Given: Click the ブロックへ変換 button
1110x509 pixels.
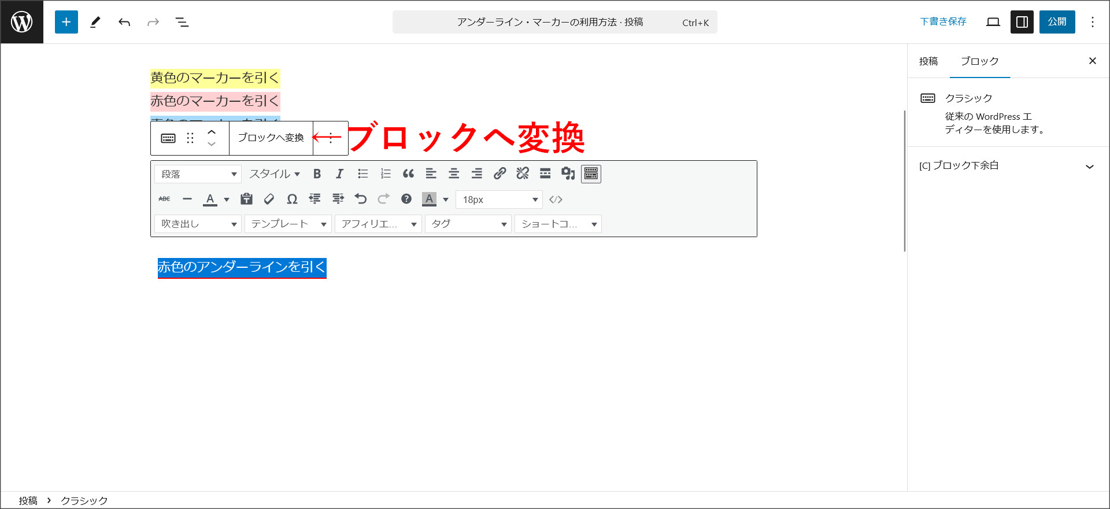Looking at the screenshot, I should (271, 138).
